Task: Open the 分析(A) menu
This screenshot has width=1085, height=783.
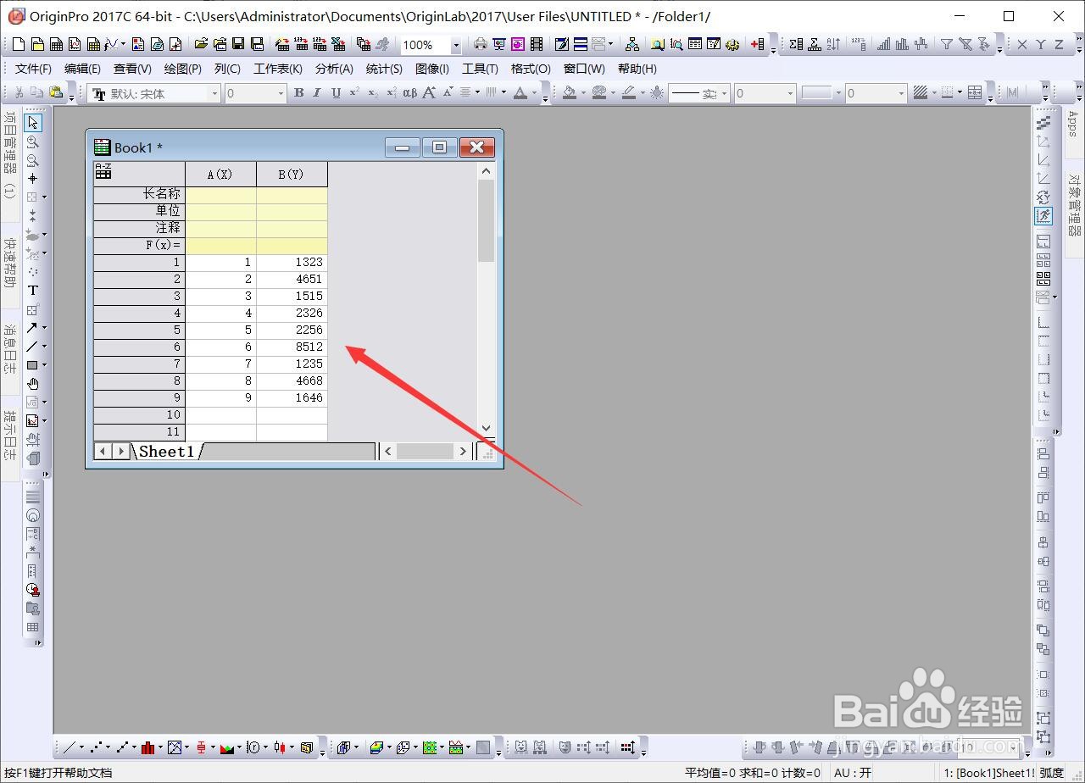Action: click(x=334, y=69)
